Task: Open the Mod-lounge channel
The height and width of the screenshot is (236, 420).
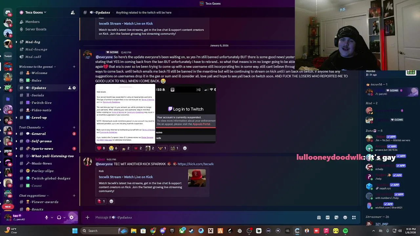Action: [x=48, y=49]
